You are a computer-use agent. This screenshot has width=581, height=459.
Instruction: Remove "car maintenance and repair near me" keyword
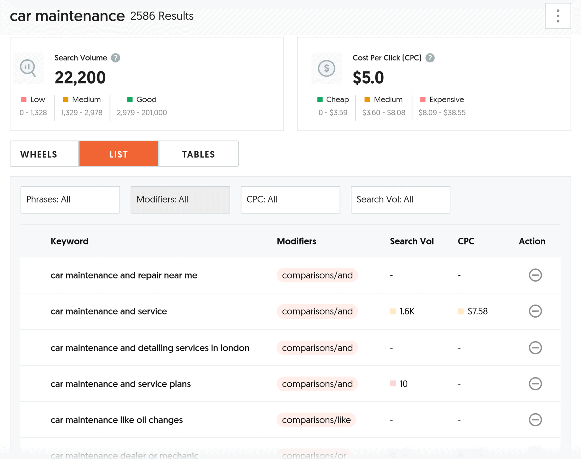tap(535, 275)
